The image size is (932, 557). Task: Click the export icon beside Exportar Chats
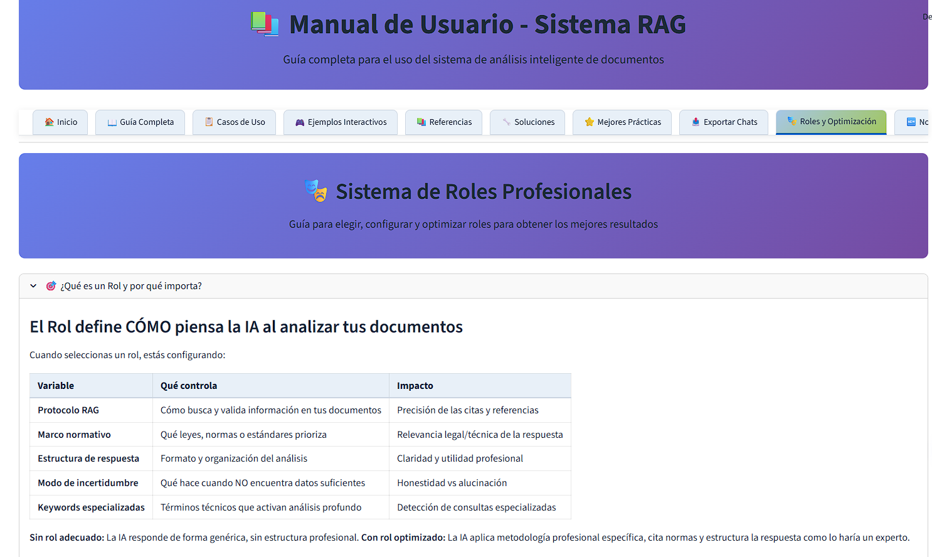pos(696,122)
